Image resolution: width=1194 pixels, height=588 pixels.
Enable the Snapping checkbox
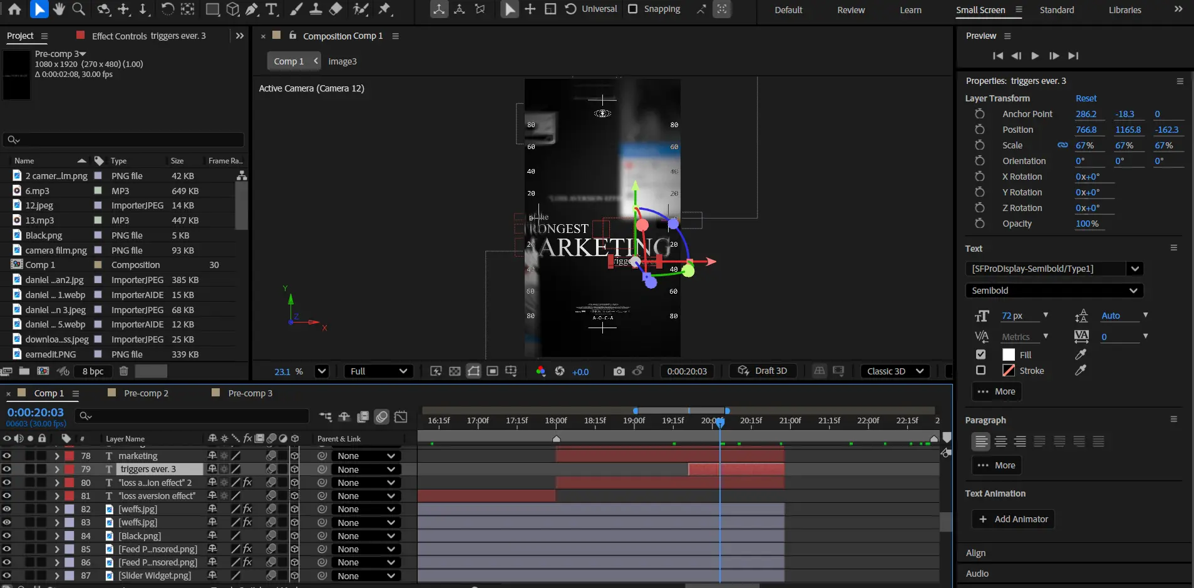pos(633,9)
